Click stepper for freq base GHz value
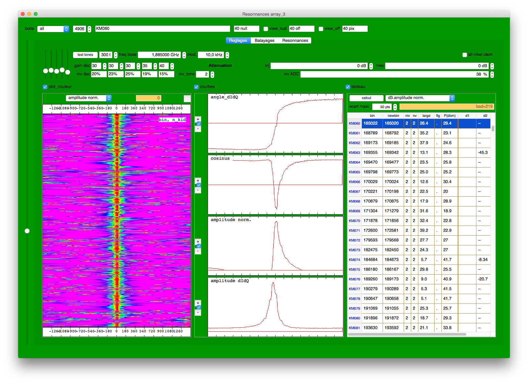 click(184, 55)
